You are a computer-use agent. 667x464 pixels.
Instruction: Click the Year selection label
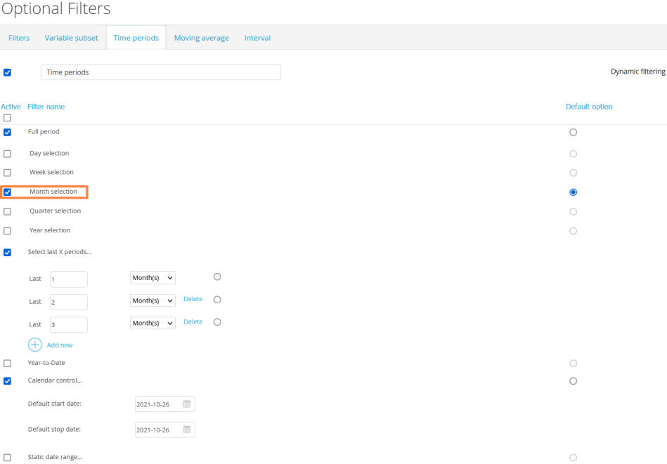pyautogui.click(x=50, y=230)
